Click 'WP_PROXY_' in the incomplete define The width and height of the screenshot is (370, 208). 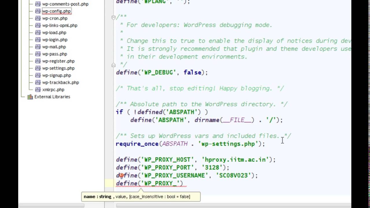(160, 183)
